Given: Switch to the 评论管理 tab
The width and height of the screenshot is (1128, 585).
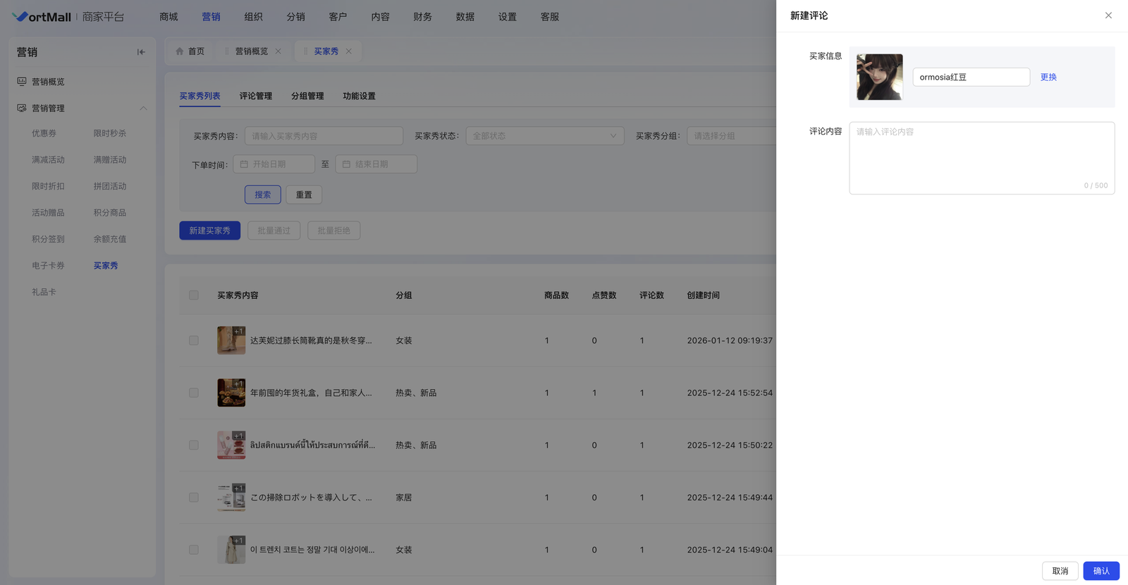Looking at the screenshot, I should (255, 96).
